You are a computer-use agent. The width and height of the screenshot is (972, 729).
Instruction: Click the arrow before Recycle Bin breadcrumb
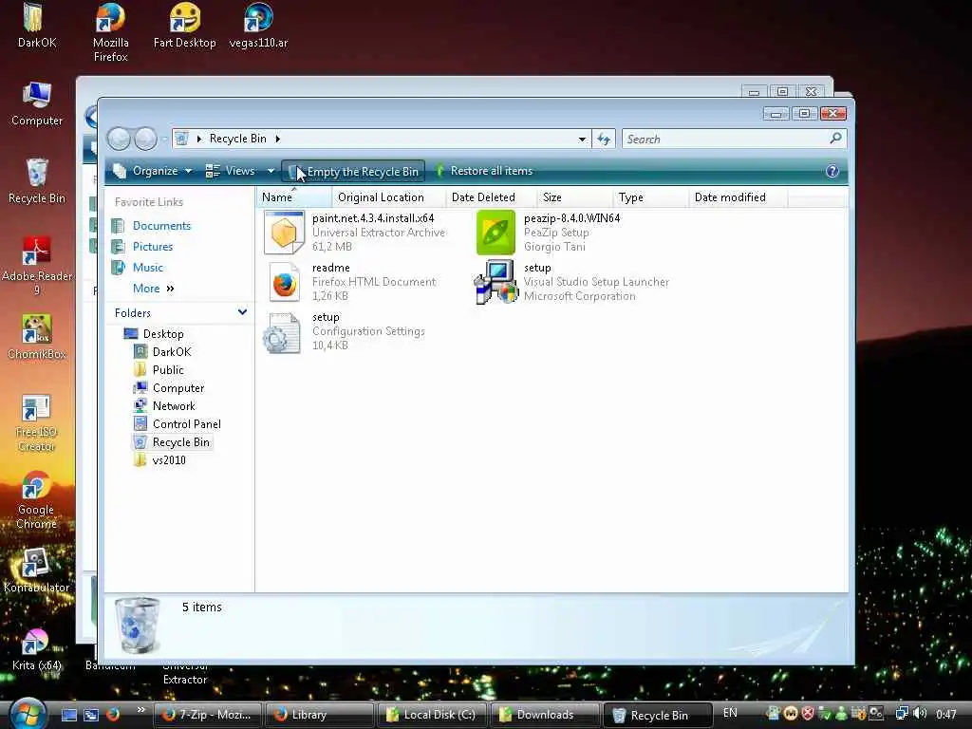[x=199, y=139]
